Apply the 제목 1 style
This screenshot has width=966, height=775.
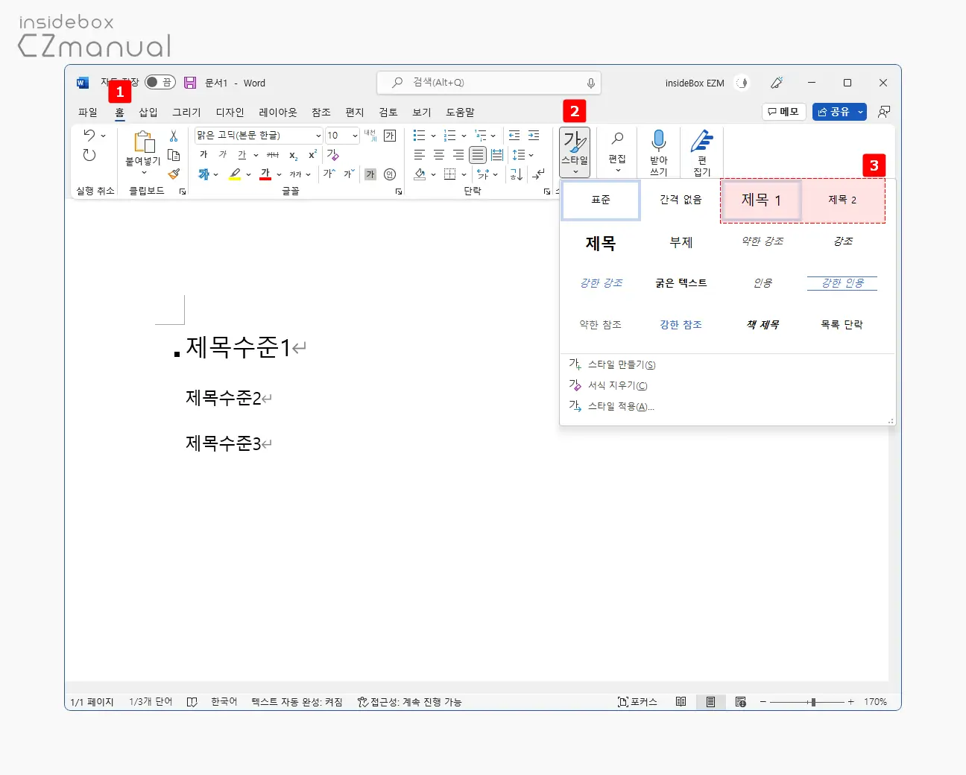761,200
